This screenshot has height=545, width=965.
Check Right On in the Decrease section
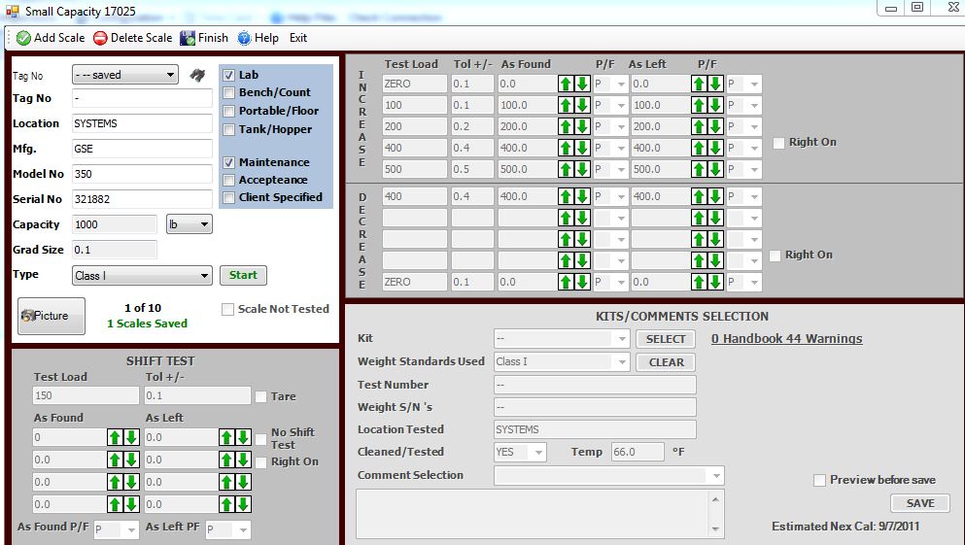(775, 255)
